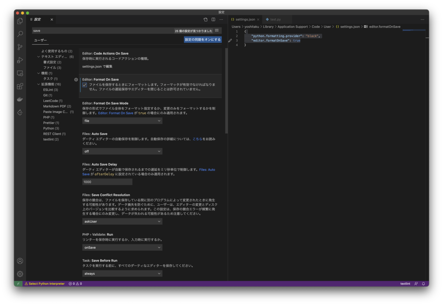Click the split editor icon in settings group
The width and height of the screenshot is (443, 305).
pyautogui.click(x=213, y=20)
